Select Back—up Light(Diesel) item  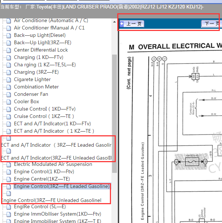[x=40, y=35]
